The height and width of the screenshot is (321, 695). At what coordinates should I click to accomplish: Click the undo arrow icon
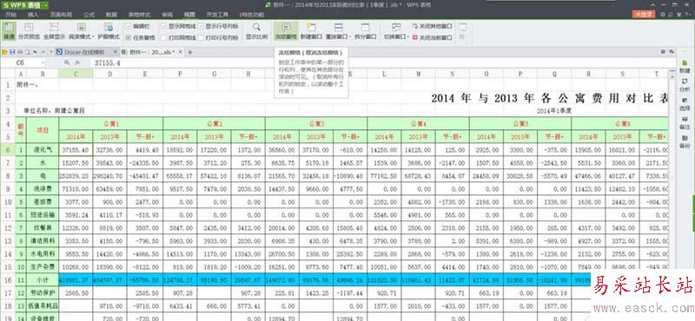point(35,52)
